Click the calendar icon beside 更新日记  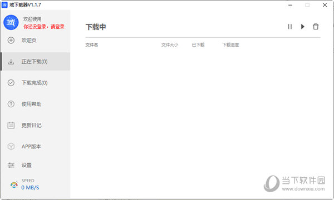point(11,125)
